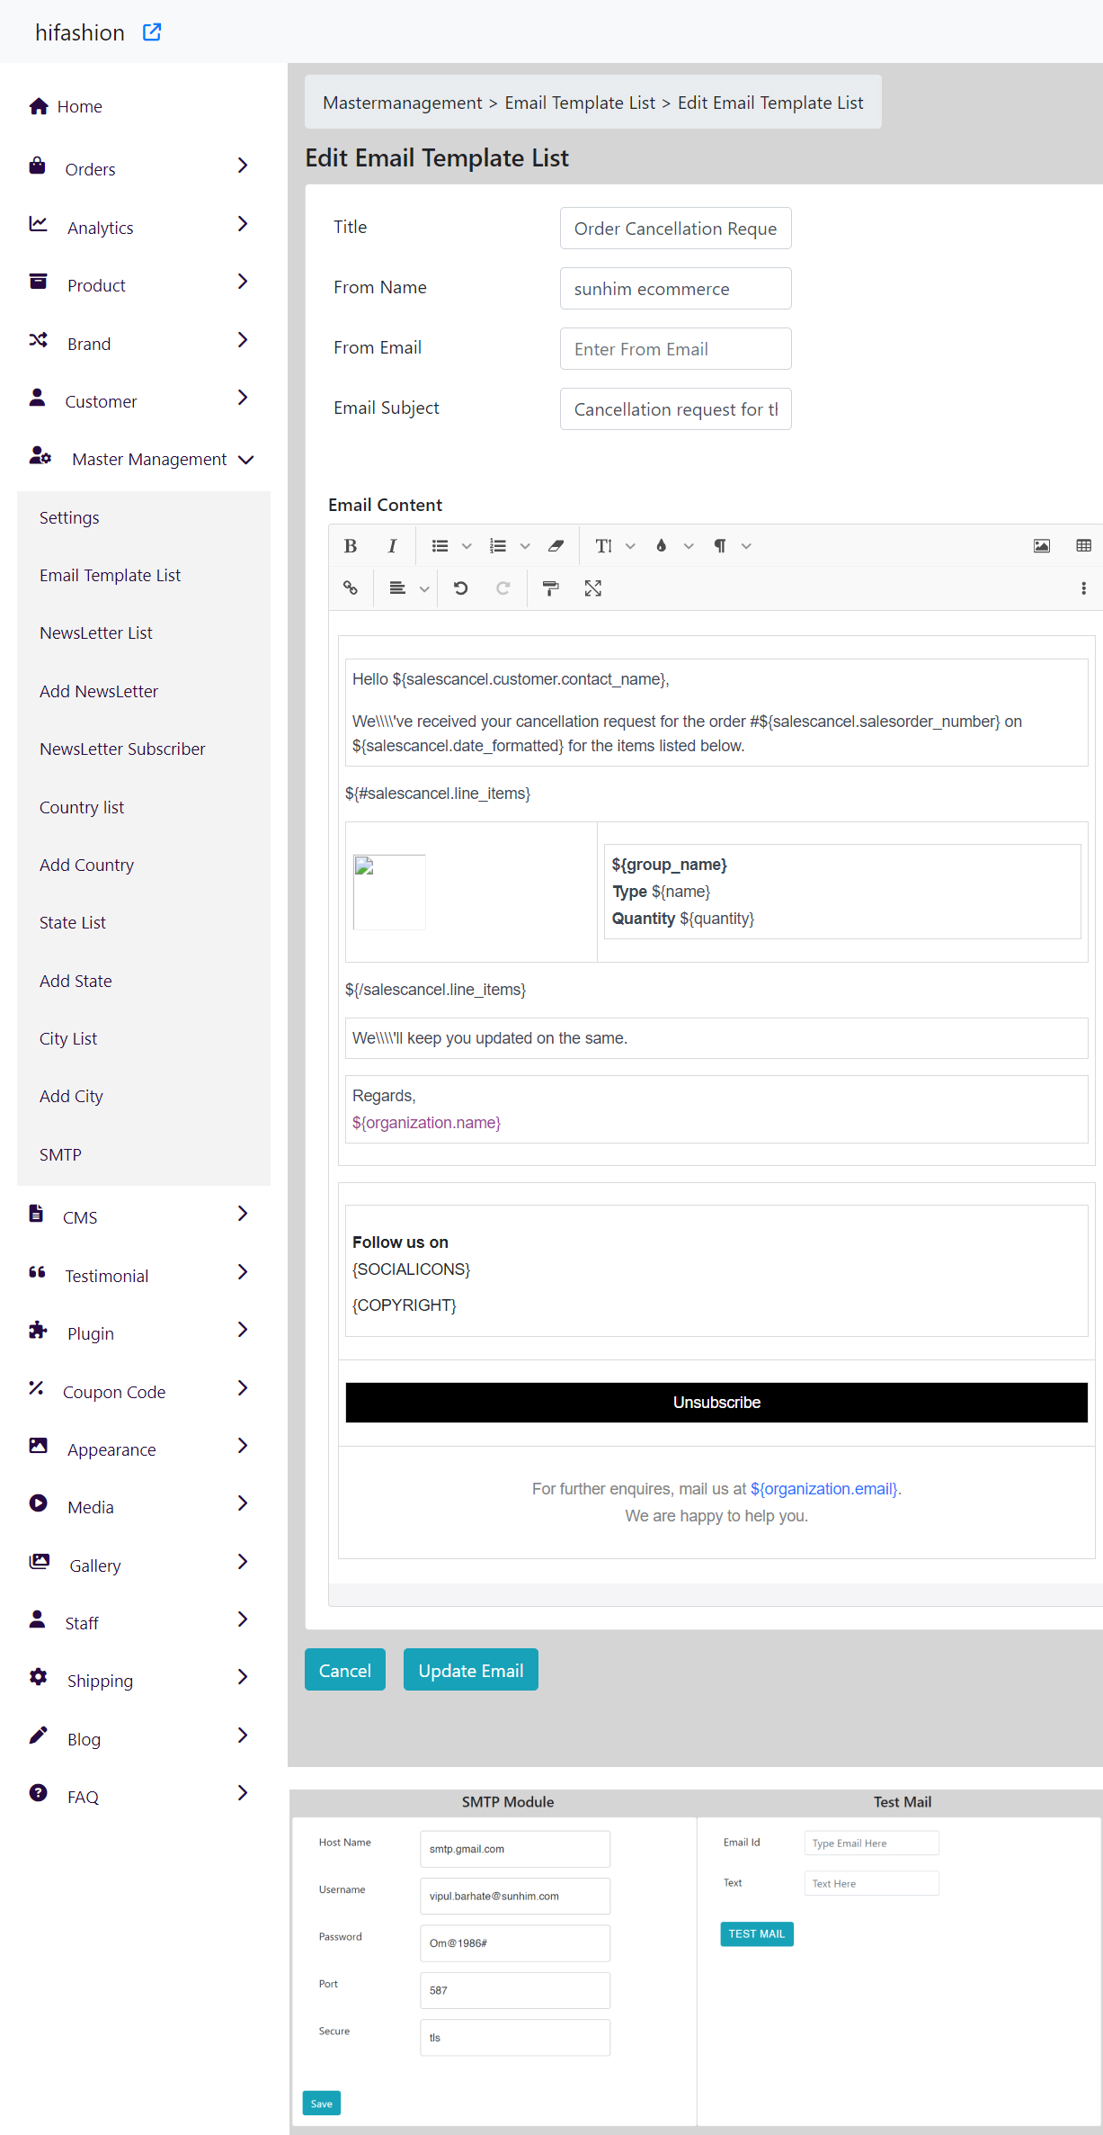The height and width of the screenshot is (2135, 1103).
Task: Undo last edit in editor
Action: (461, 588)
